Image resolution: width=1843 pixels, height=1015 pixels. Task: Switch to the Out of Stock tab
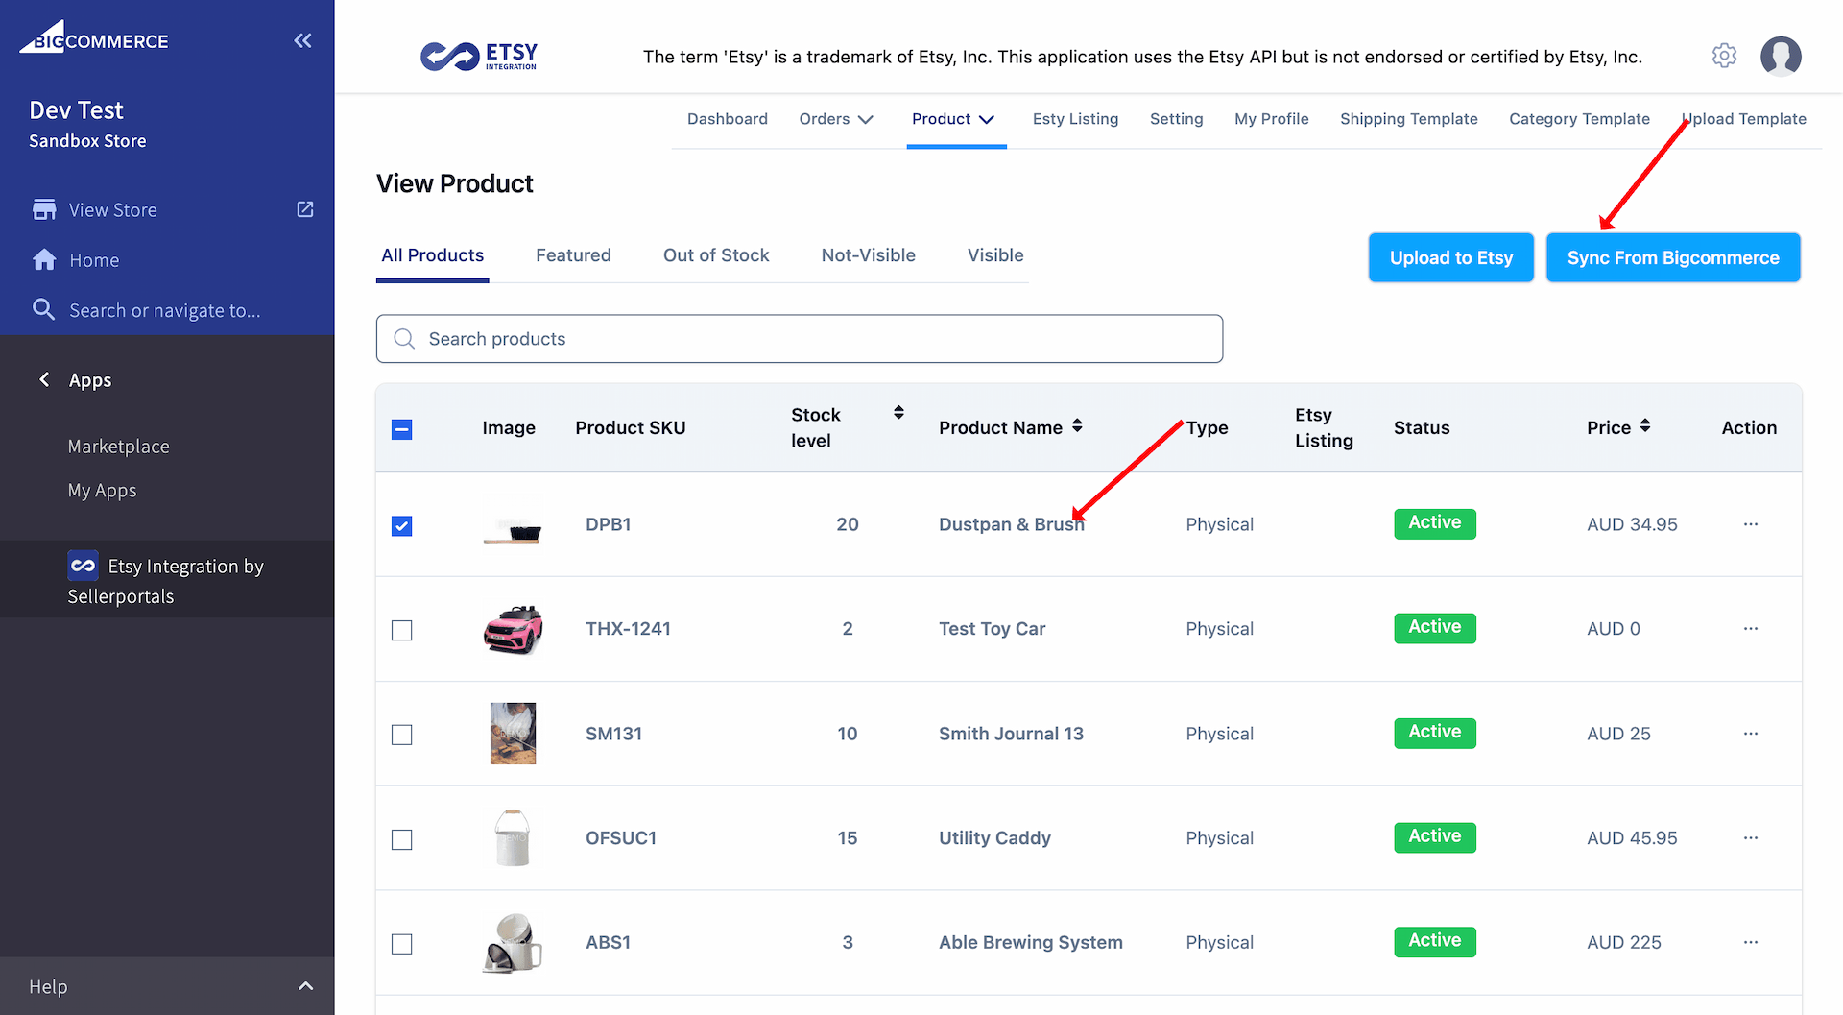point(716,255)
